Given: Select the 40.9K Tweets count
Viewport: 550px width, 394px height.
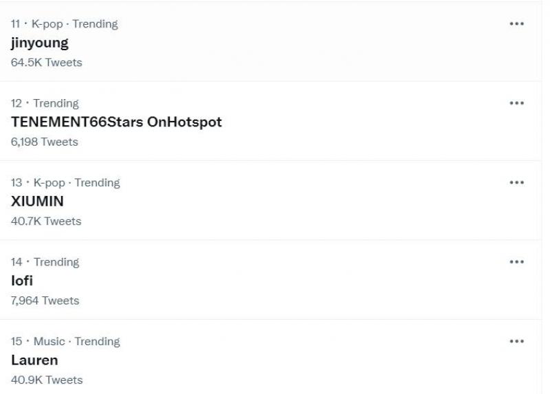Looking at the screenshot, I should pos(47,380).
